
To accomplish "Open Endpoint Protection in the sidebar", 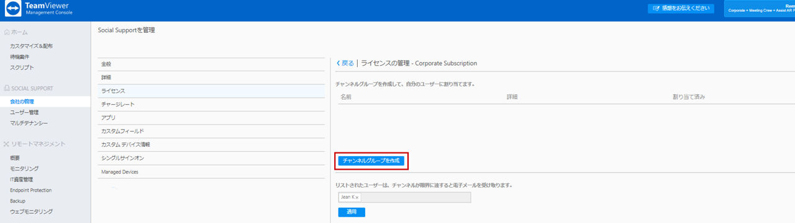I will pos(31,190).
